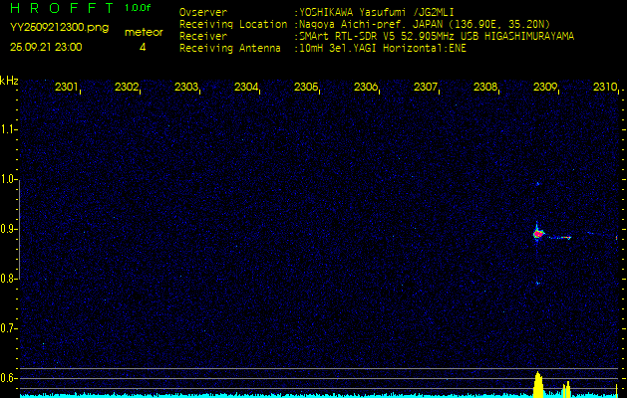Click the 'meteor' label
Screen dimensions: 627x398
pos(143,33)
